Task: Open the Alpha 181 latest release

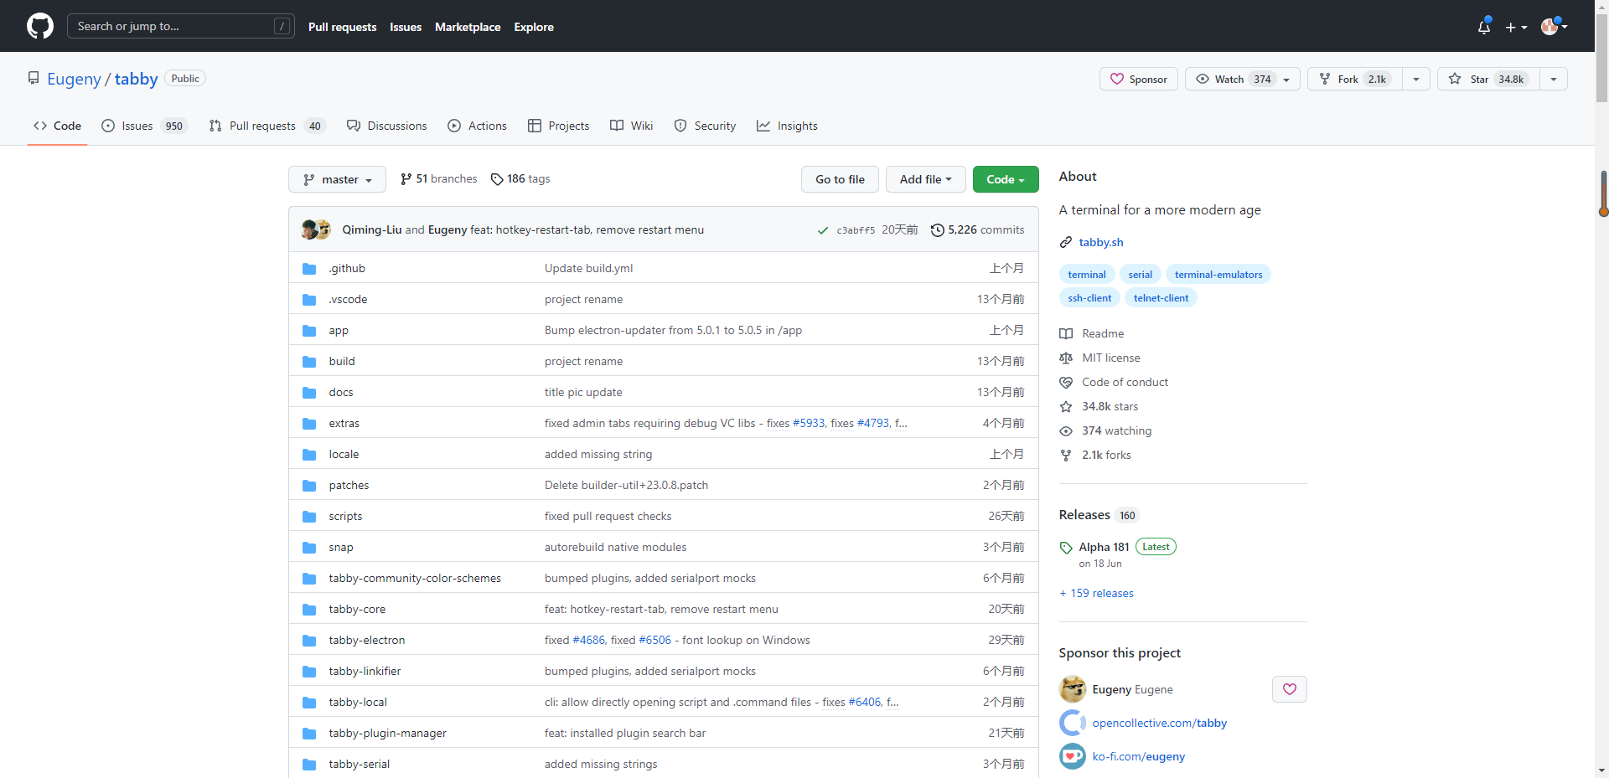Action: click(x=1104, y=547)
